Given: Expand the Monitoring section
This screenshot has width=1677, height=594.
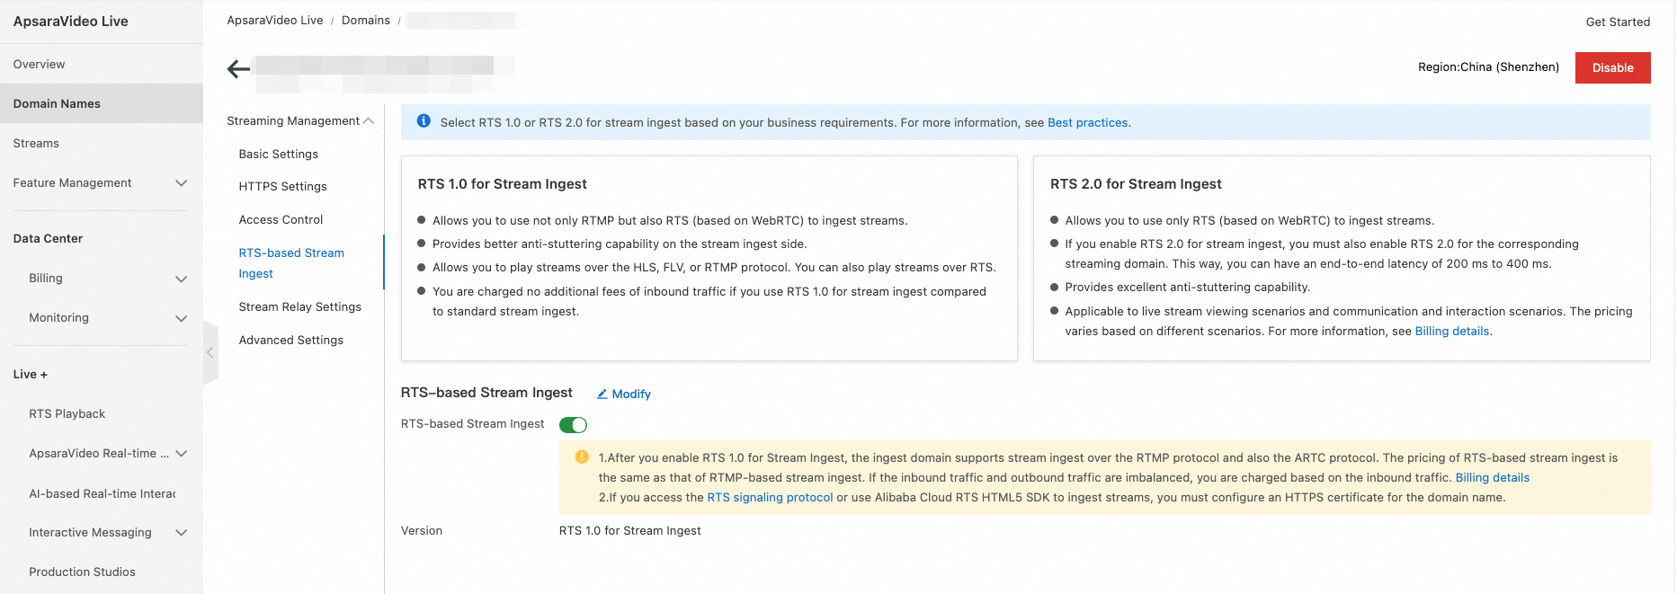Looking at the screenshot, I should point(181,318).
